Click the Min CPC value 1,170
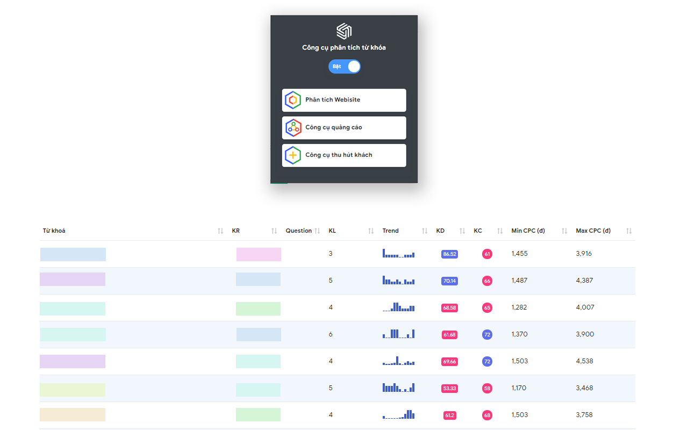The height and width of the screenshot is (430, 688). pyautogui.click(x=519, y=388)
